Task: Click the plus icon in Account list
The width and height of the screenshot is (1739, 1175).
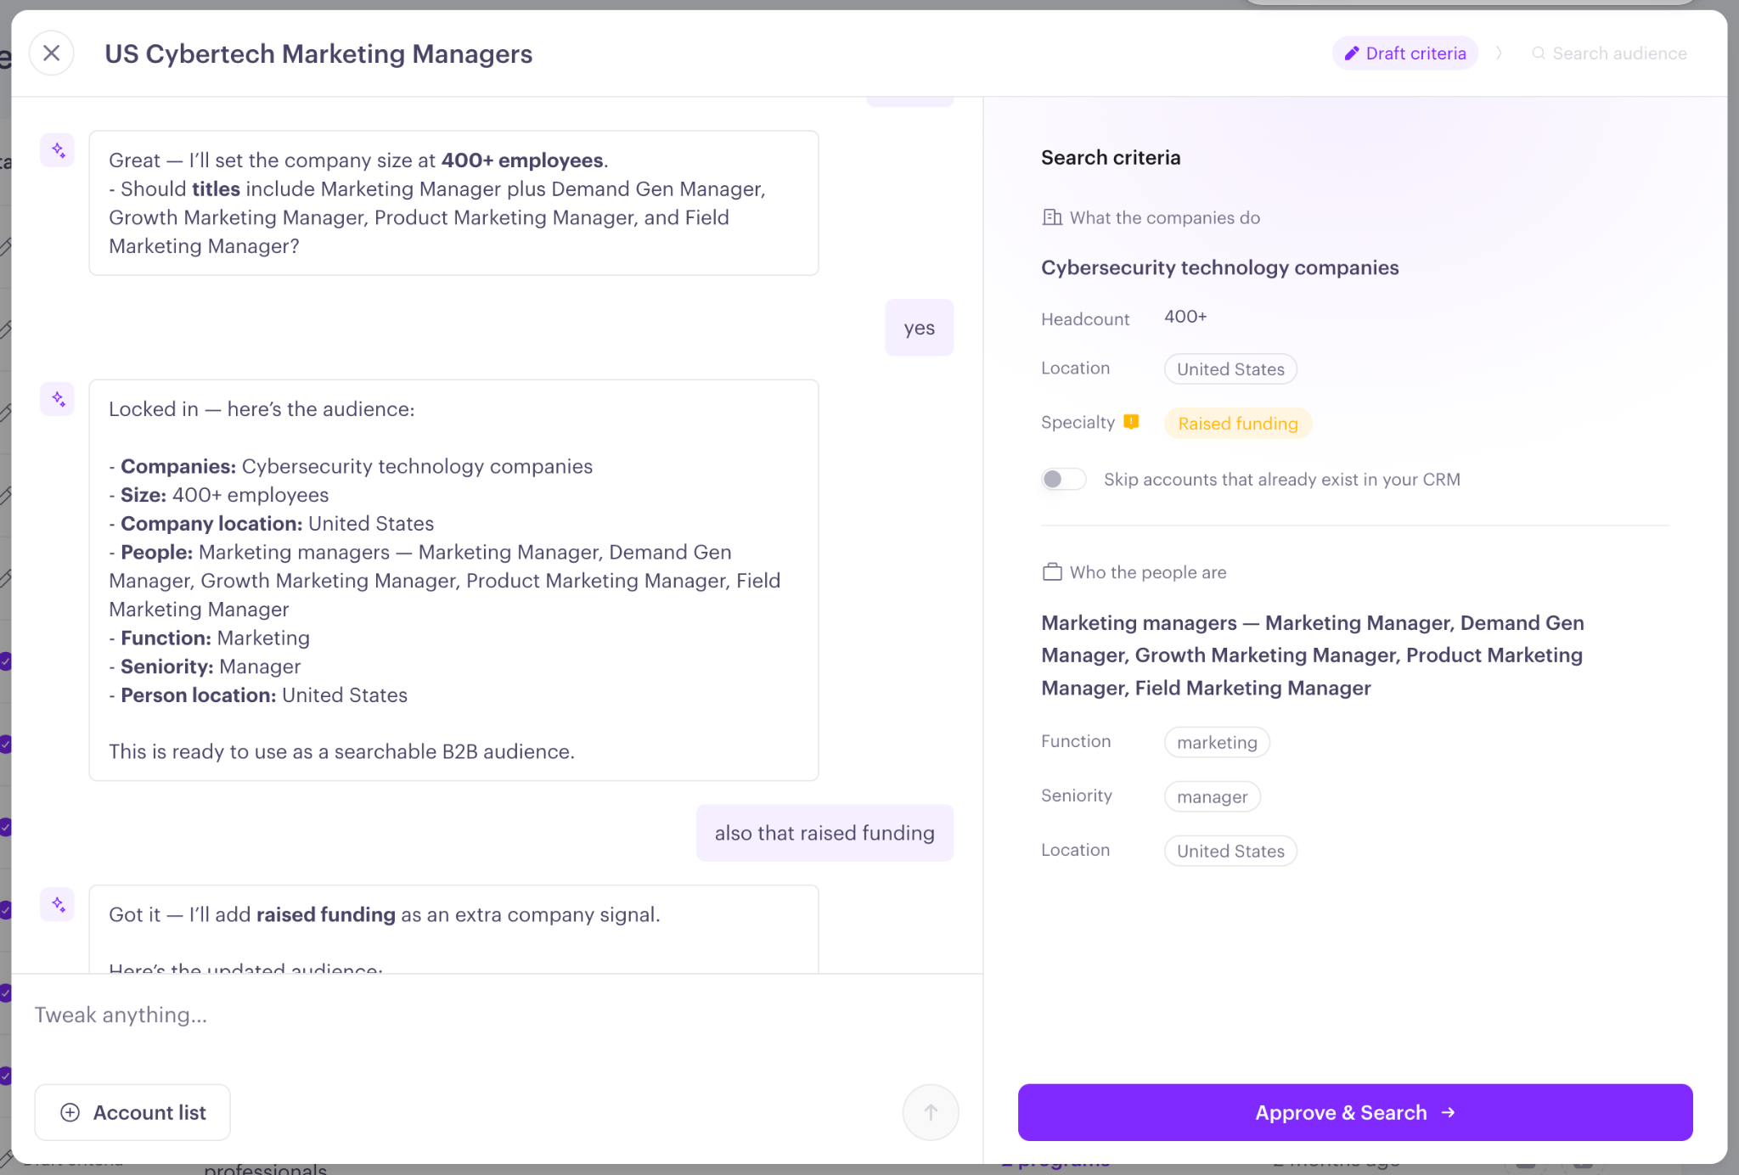Action: (x=70, y=1112)
